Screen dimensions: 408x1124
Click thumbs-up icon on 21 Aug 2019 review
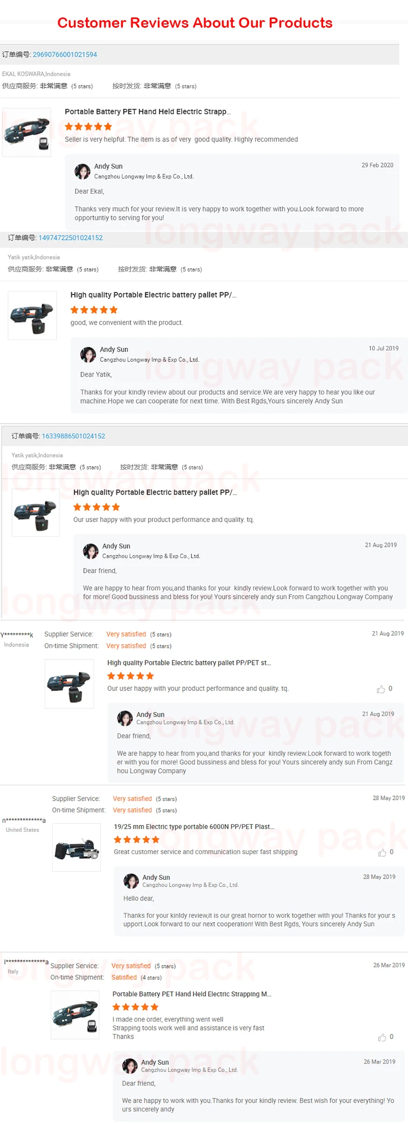tap(381, 689)
